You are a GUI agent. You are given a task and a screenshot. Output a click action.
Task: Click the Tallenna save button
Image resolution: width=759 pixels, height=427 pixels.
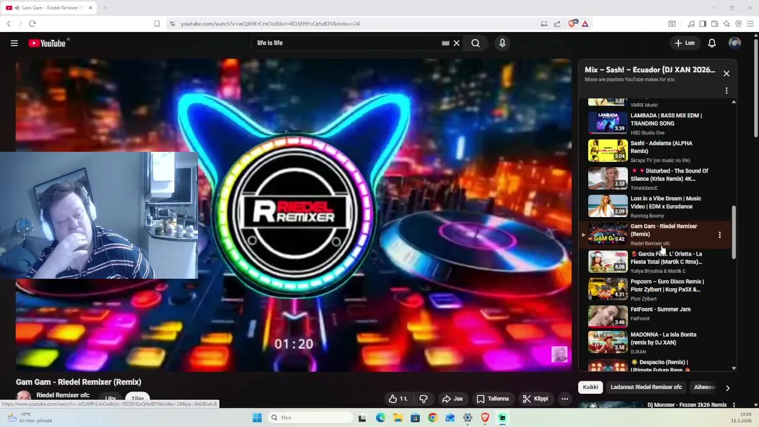493,399
